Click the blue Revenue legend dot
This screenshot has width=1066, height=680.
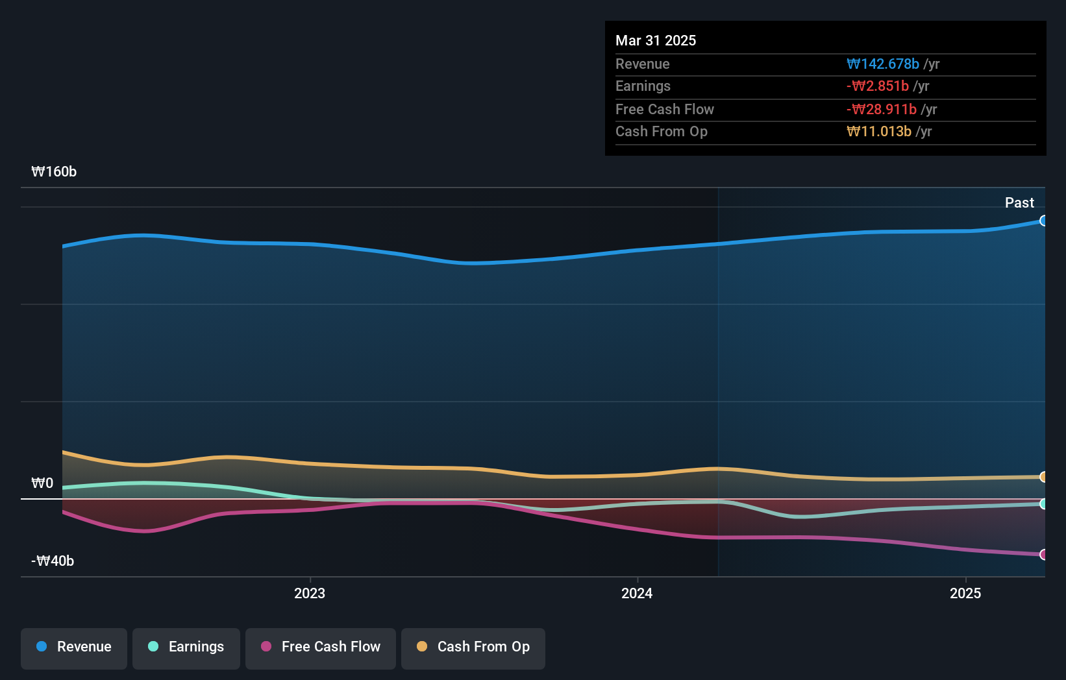click(x=42, y=646)
